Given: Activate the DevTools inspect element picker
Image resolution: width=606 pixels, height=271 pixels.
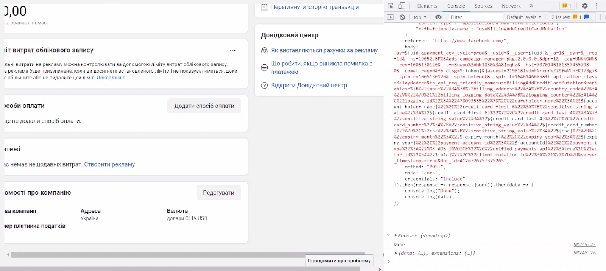Looking at the screenshot, I should (390, 6).
